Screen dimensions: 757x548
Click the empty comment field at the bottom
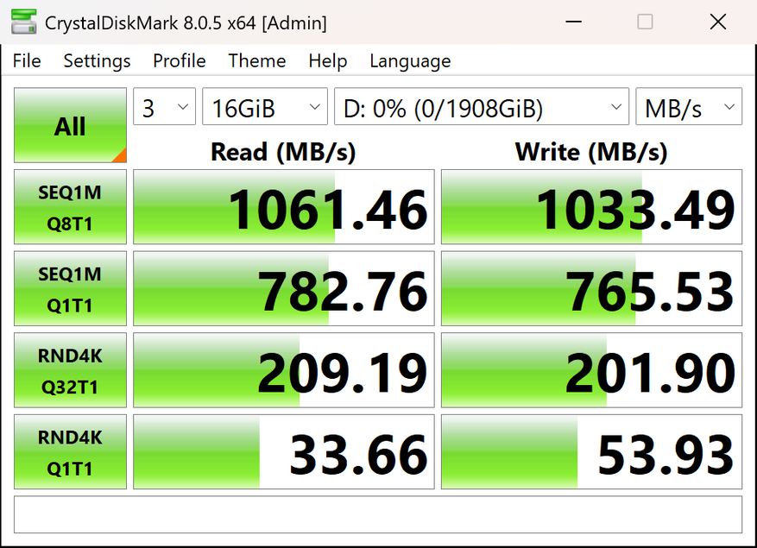(x=378, y=514)
